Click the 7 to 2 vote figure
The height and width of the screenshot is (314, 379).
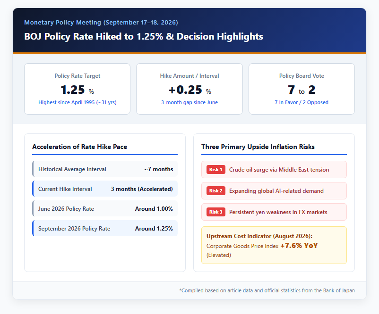pos(301,90)
